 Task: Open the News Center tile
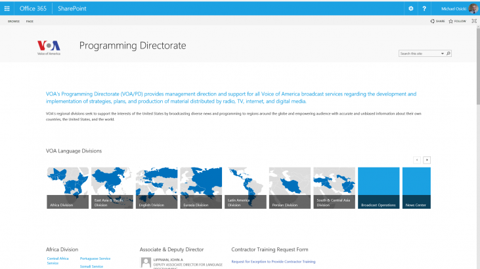(416, 188)
